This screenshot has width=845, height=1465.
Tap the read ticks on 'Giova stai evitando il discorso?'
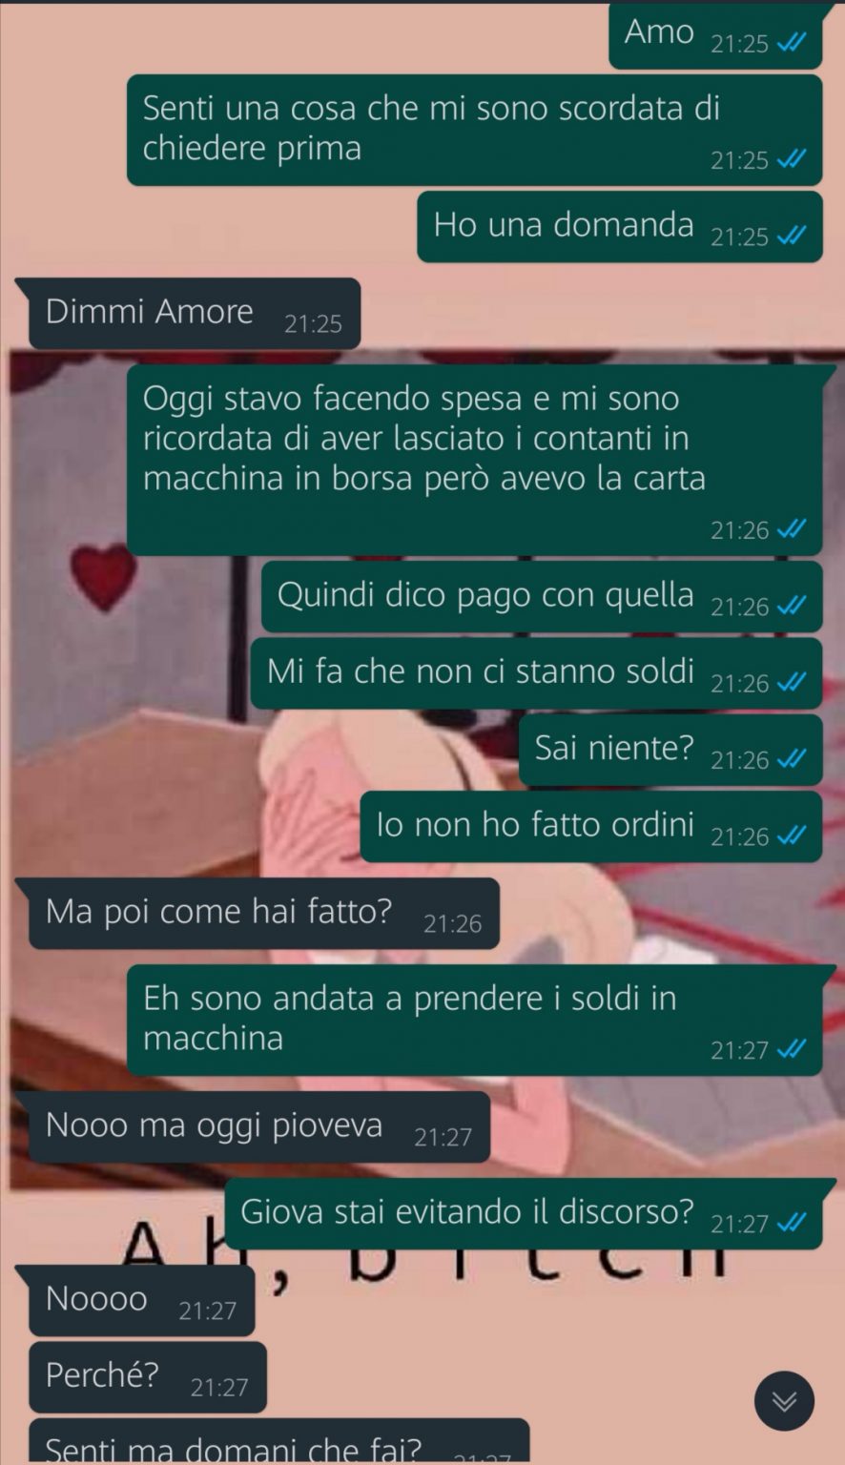[792, 1223]
